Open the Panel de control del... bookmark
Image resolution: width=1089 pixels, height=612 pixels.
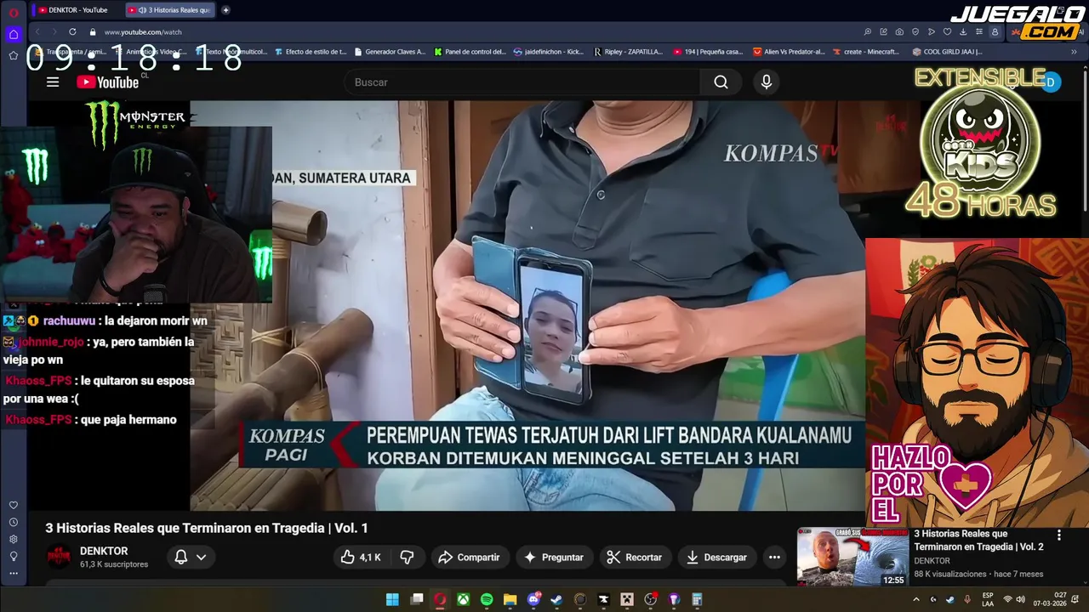(x=470, y=52)
